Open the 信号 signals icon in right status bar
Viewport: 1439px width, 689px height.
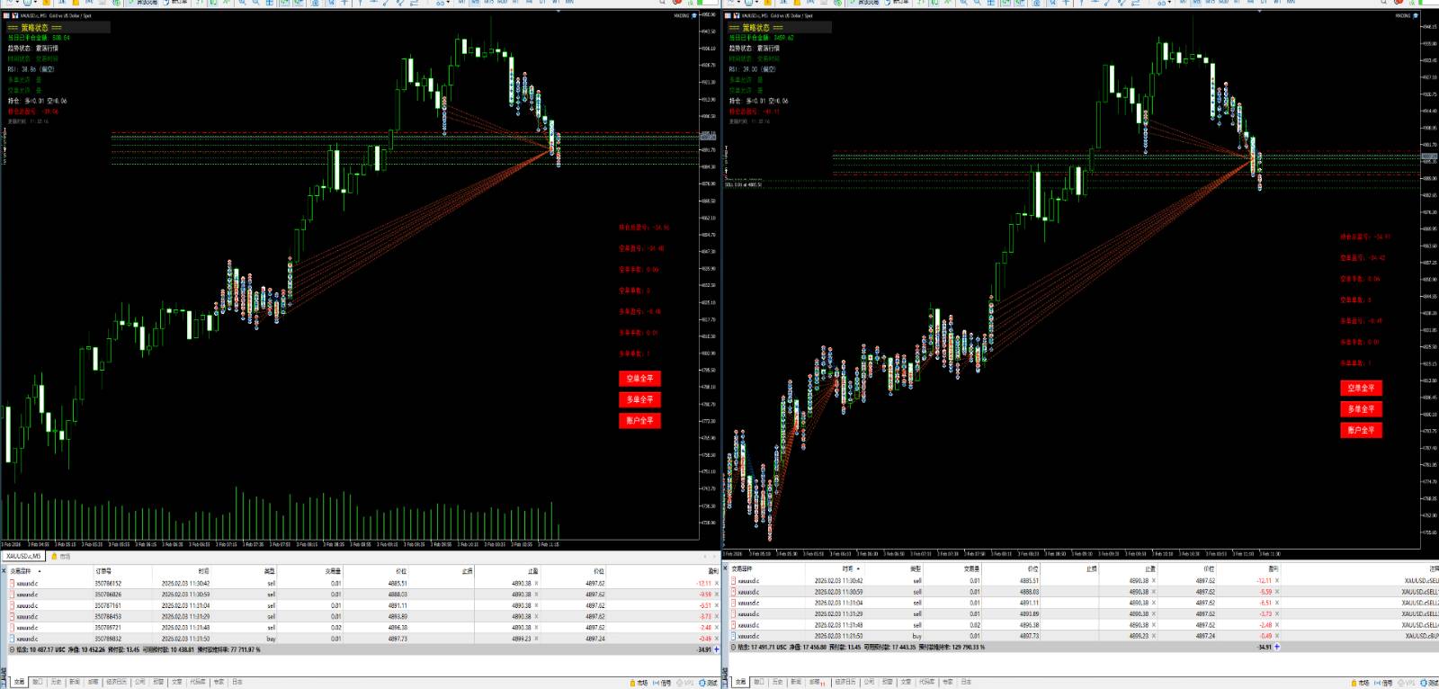1383,683
